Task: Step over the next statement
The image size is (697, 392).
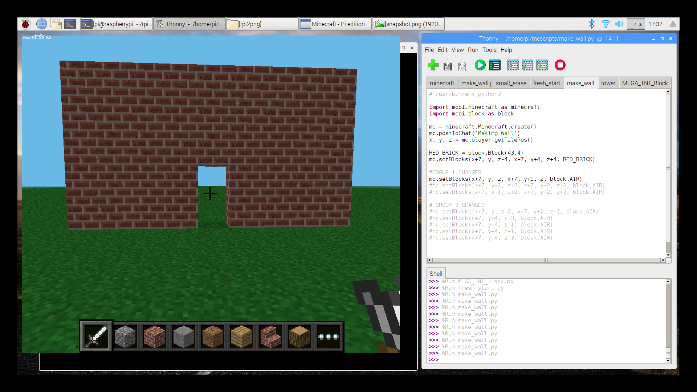Action: [513, 65]
